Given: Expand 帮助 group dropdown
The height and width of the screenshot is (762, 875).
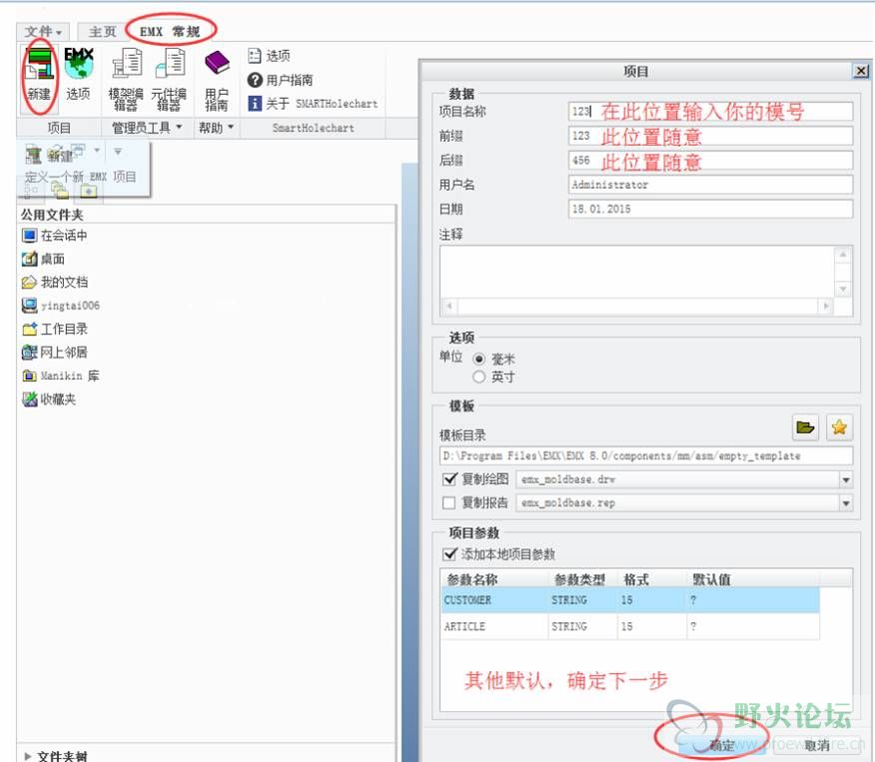Looking at the screenshot, I should click(216, 128).
